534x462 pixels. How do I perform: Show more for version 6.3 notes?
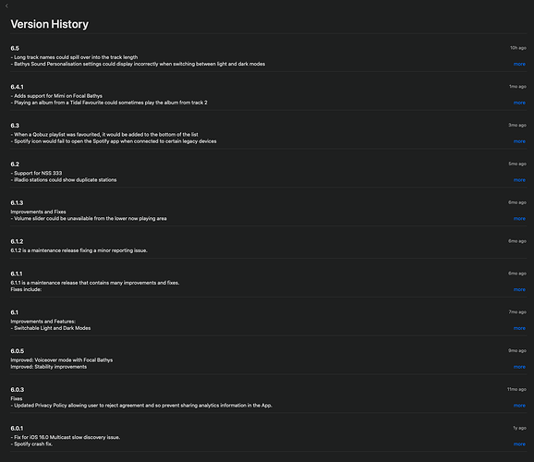click(x=519, y=141)
